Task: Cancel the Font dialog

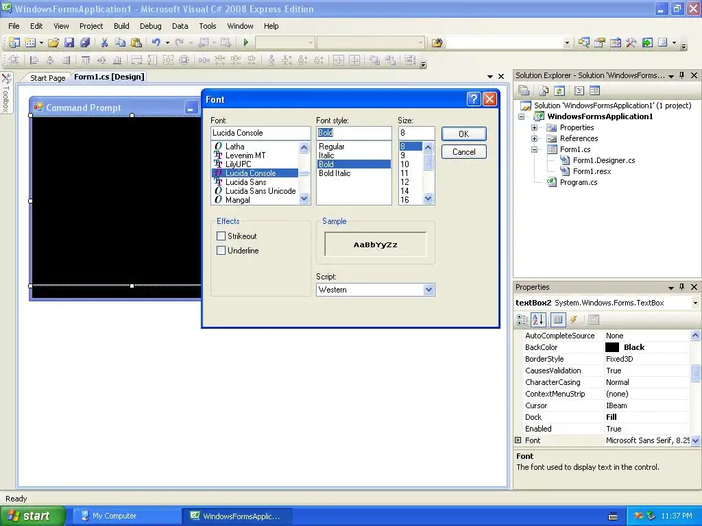Action: (464, 151)
